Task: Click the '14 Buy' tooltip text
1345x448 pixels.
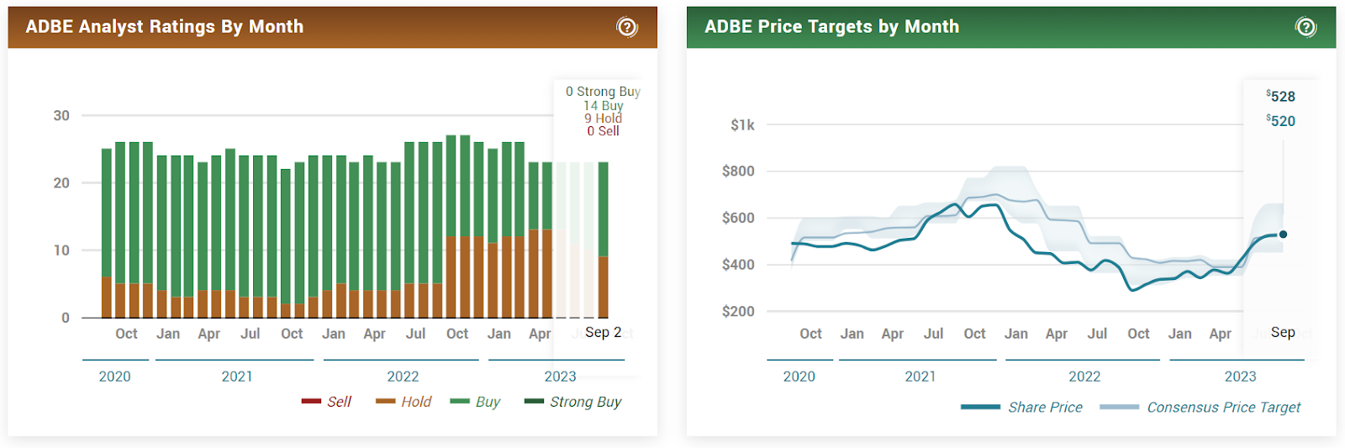Action: click(x=604, y=106)
